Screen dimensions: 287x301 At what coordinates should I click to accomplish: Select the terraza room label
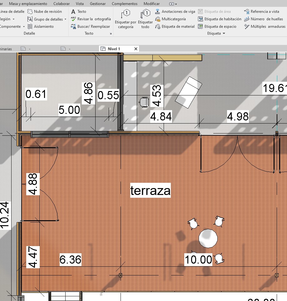(x=150, y=191)
